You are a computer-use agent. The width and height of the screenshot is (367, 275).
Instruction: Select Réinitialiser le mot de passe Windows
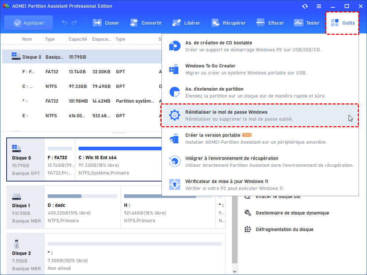coord(226,112)
